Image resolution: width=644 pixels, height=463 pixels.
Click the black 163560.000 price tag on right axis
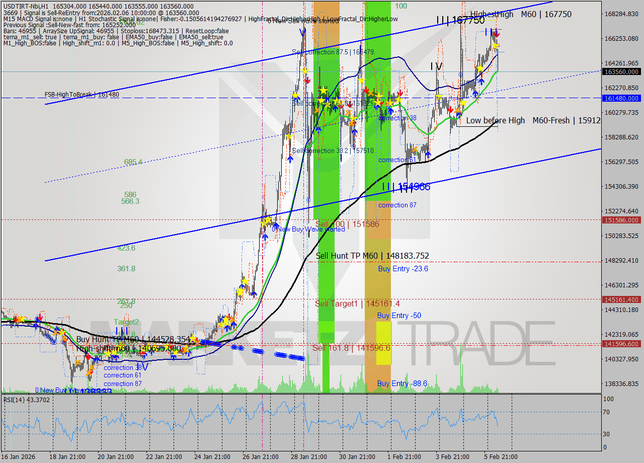621,71
